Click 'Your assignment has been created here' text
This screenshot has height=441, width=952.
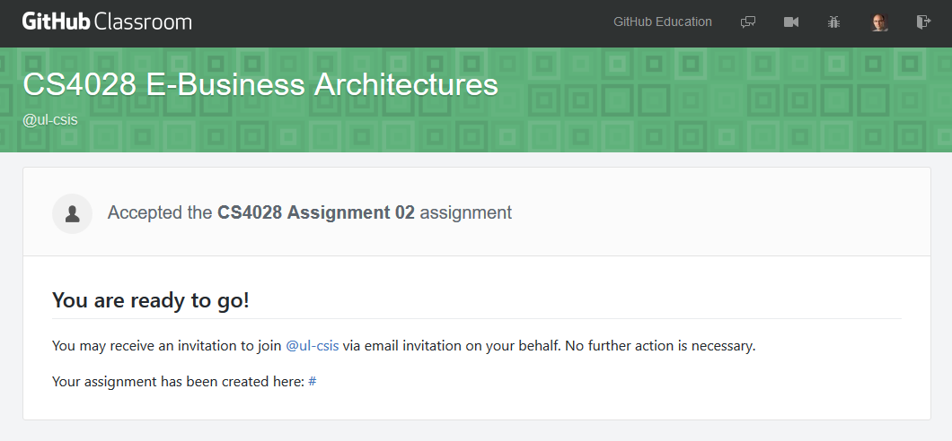tap(178, 382)
